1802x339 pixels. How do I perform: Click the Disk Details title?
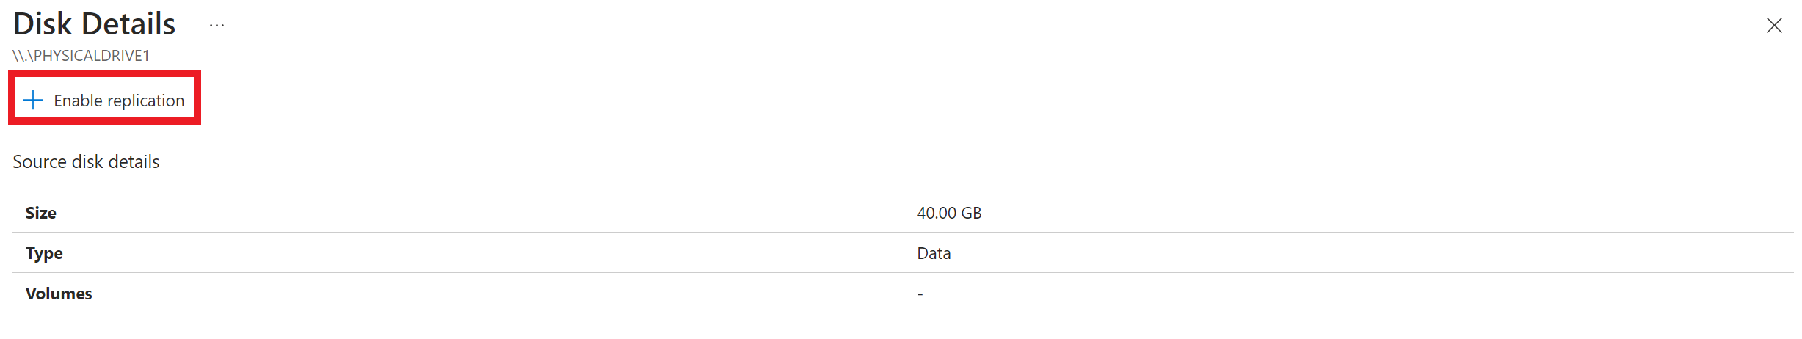click(94, 24)
